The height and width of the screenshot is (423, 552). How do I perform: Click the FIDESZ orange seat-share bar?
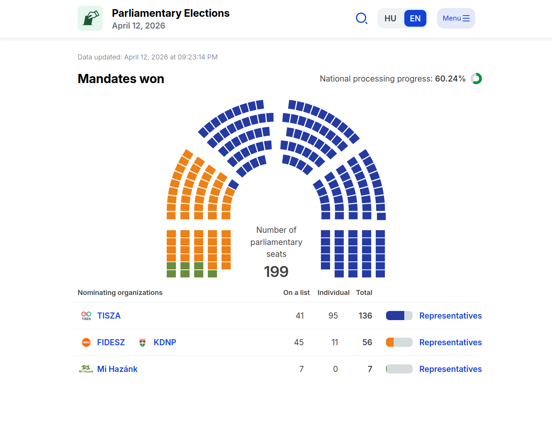point(399,342)
